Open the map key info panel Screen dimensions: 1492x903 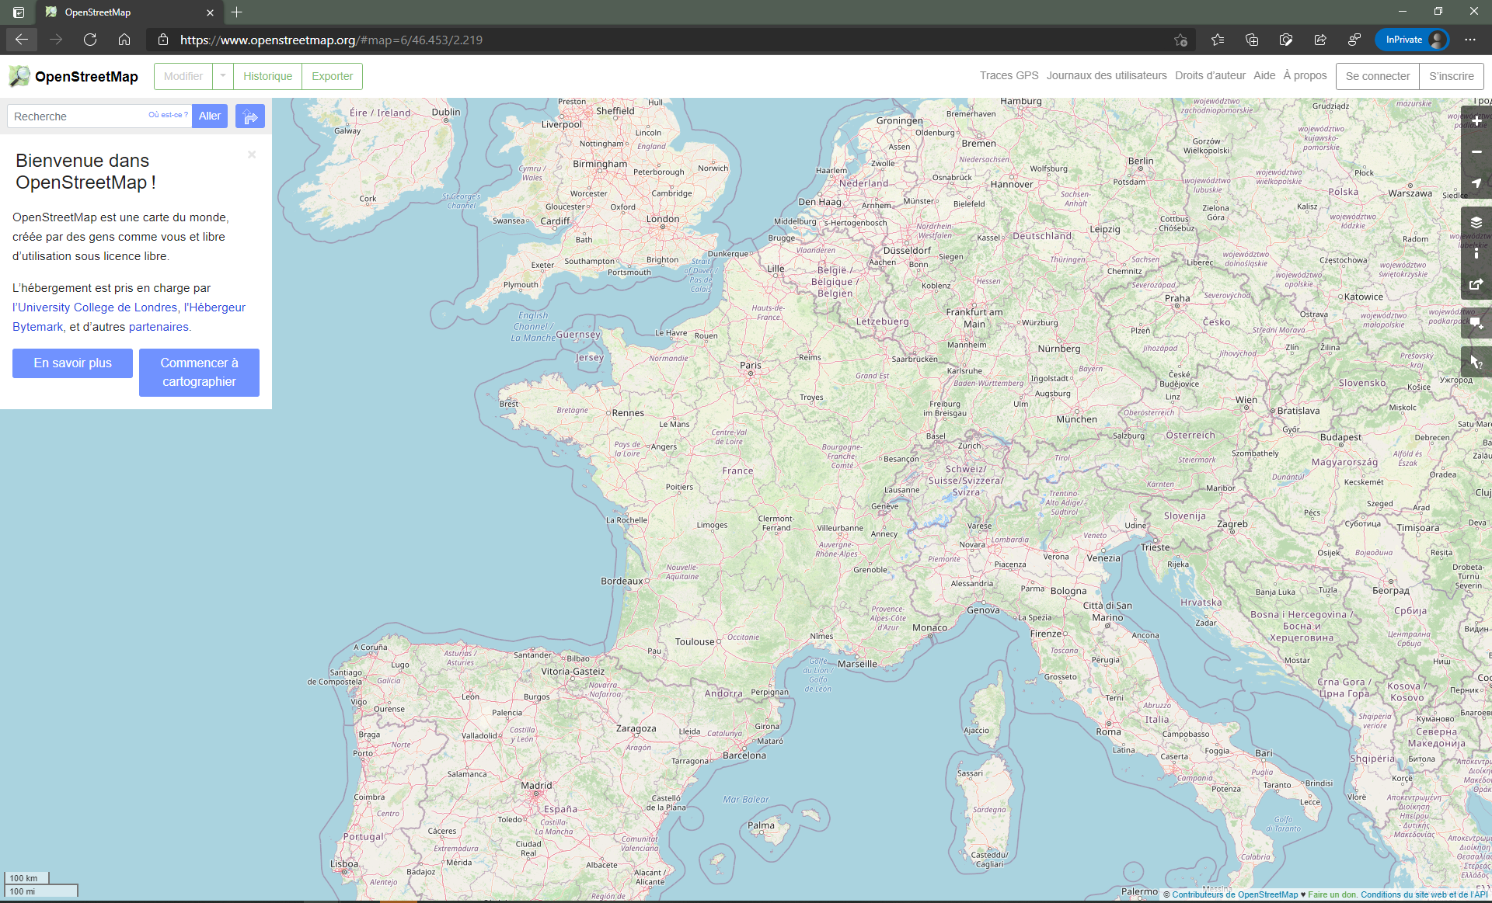click(x=1476, y=253)
